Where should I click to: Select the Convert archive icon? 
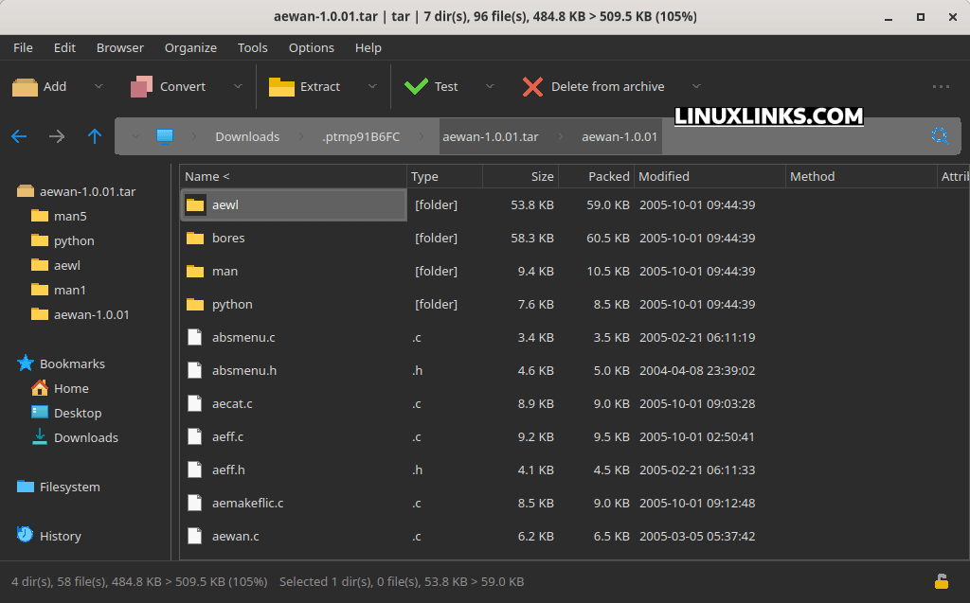tap(142, 86)
